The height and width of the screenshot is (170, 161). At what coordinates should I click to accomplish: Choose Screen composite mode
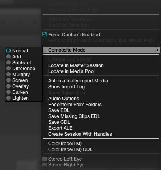pyautogui.click(x=8, y=80)
